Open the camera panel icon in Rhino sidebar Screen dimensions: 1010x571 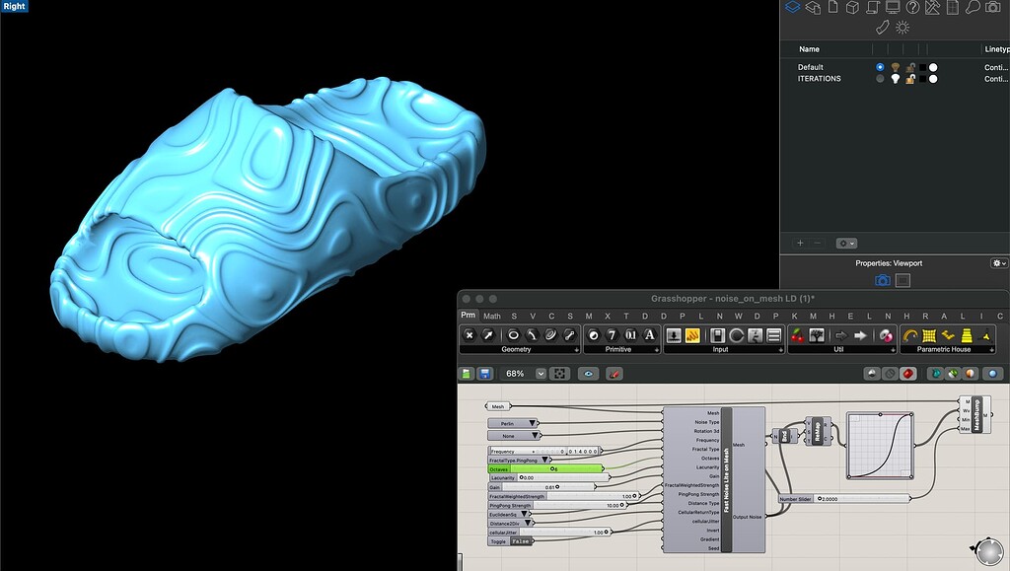coord(992,8)
